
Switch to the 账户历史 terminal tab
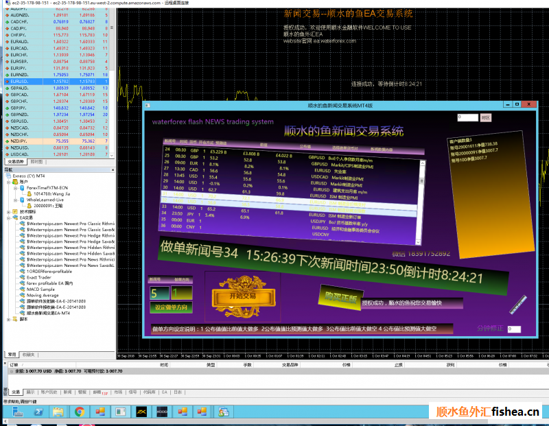click(49, 392)
